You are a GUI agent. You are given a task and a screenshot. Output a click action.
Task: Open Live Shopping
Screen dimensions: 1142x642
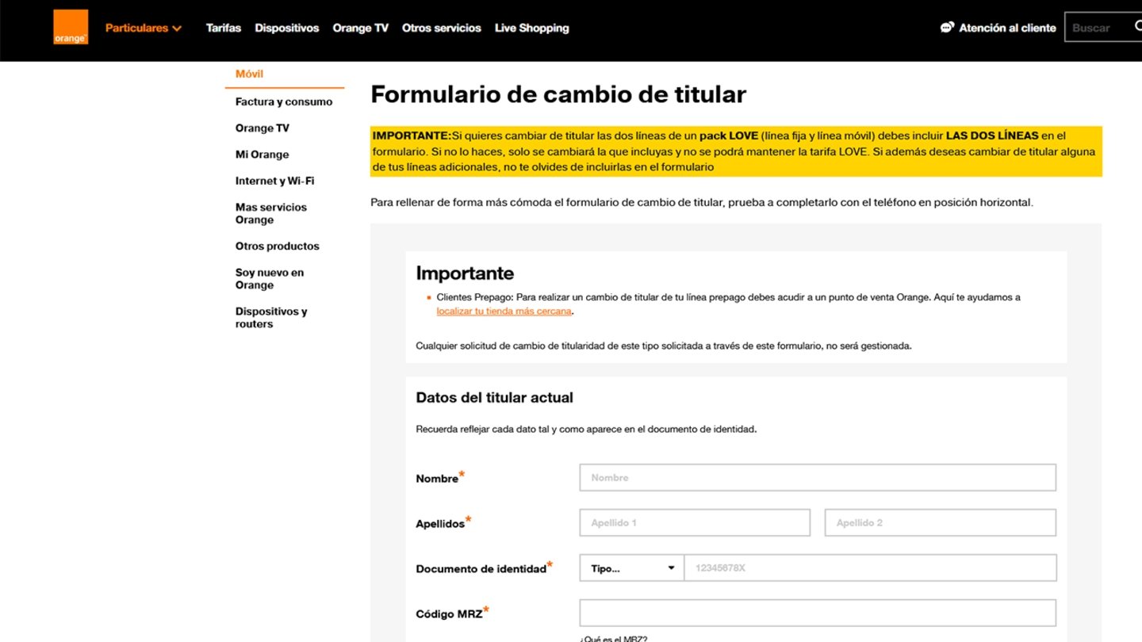pos(532,28)
